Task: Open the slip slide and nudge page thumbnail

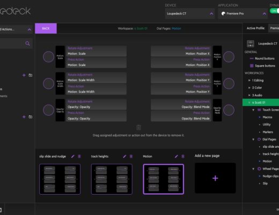Action: (60, 179)
